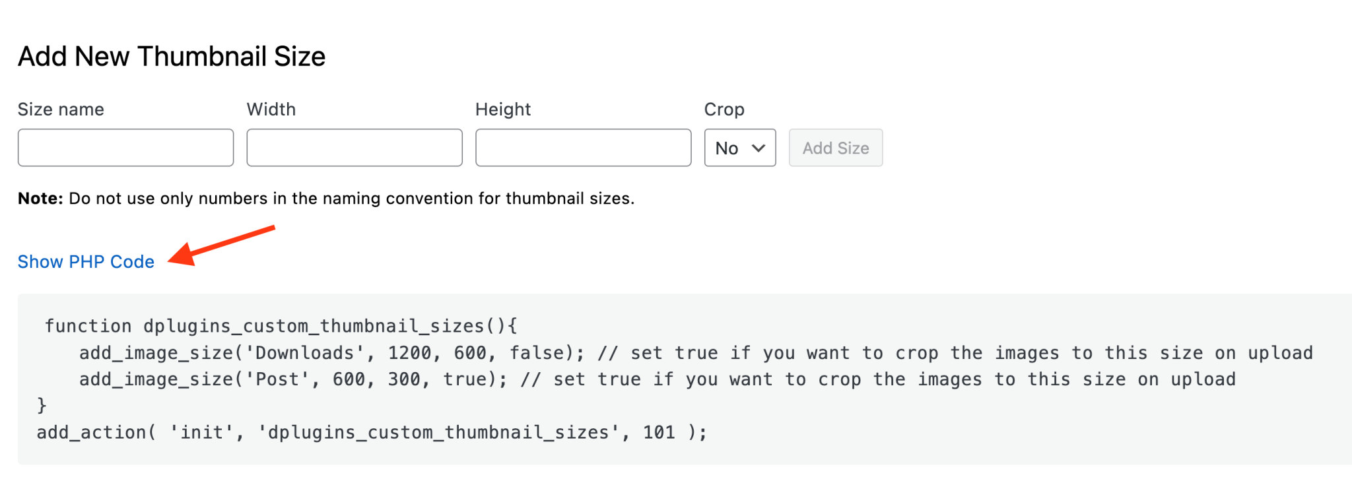Screen dimensions: 1352x481
Task: Click the Height field label
Action: tap(503, 110)
